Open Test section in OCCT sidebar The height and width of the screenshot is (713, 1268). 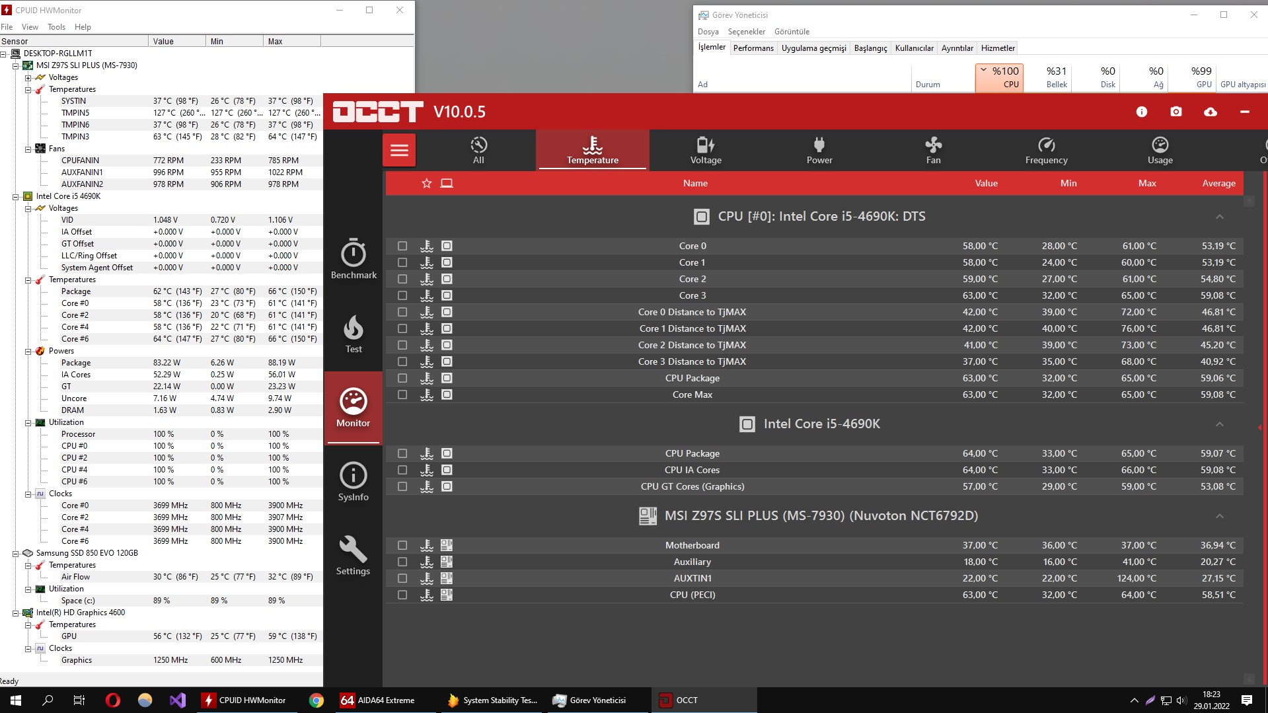pyautogui.click(x=354, y=334)
